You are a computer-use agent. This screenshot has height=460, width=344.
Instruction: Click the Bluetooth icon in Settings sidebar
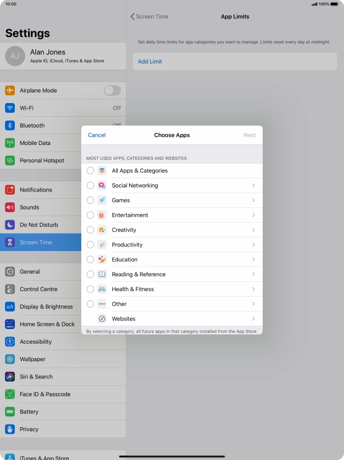pyautogui.click(x=10, y=126)
